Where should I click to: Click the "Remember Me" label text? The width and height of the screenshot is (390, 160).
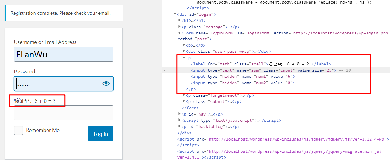pos(43,130)
